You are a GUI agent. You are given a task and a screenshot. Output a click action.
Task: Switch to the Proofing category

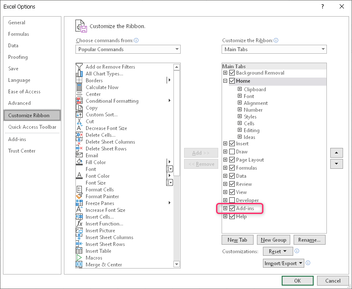coord(32,57)
